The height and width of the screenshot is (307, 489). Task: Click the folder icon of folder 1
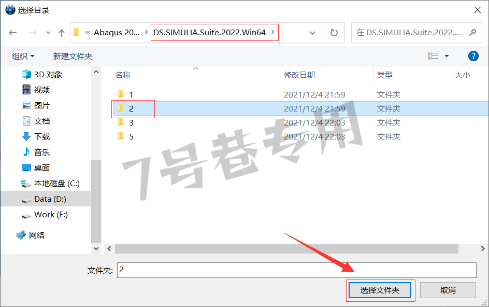(x=121, y=94)
